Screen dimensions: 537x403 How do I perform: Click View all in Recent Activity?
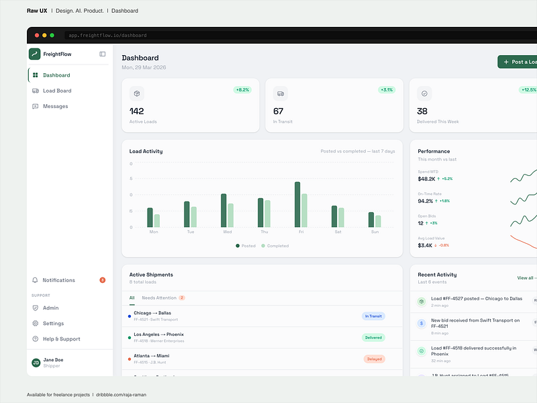click(x=526, y=278)
